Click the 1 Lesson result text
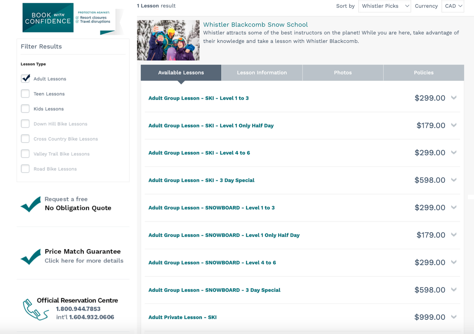The height and width of the screenshot is (334, 474). 156,6
